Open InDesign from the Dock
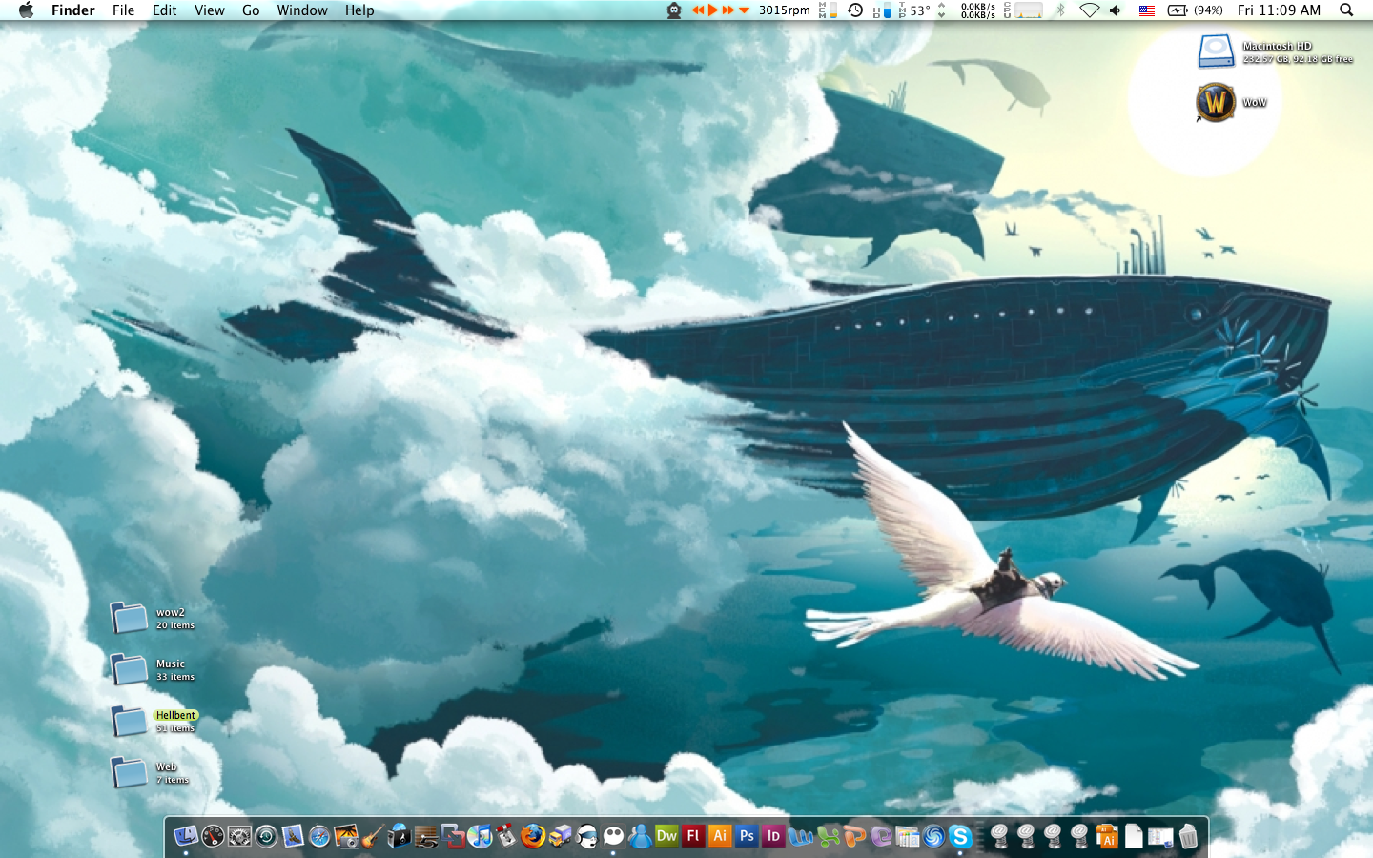The height and width of the screenshot is (858, 1373). [x=773, y=836]
